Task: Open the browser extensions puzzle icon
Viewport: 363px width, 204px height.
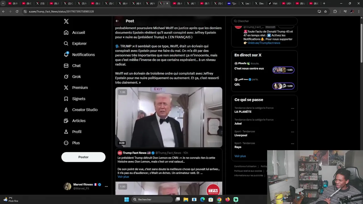Action: [335, 11]
